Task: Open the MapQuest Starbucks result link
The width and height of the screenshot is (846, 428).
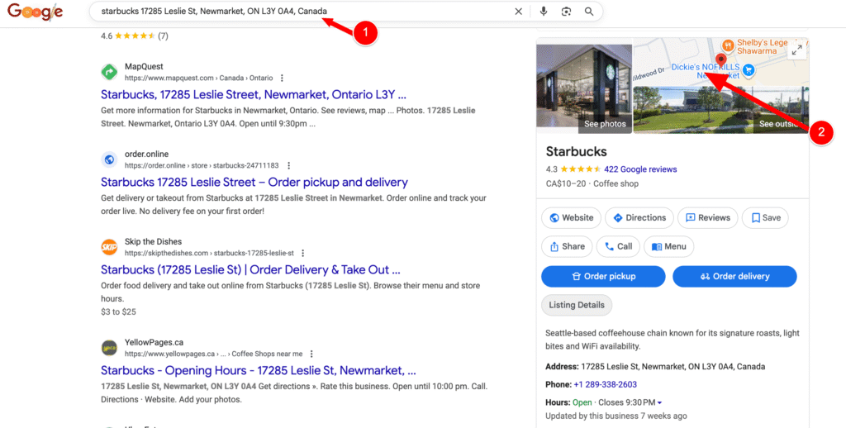Action: (254, 95)
